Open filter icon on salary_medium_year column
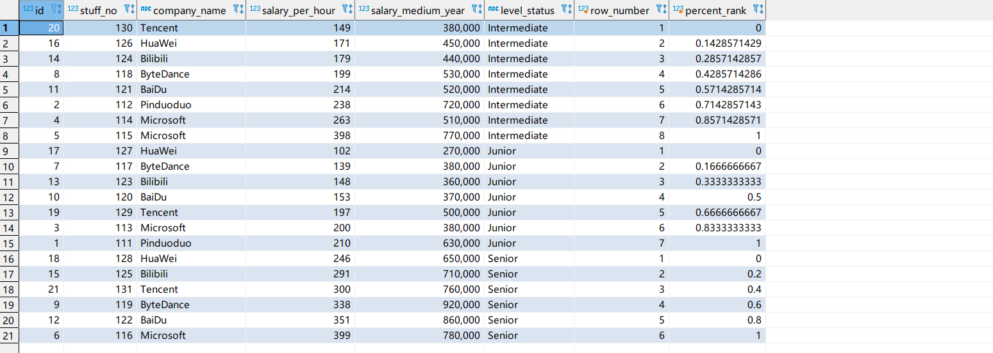993x353 pixels. coord(474,10)
